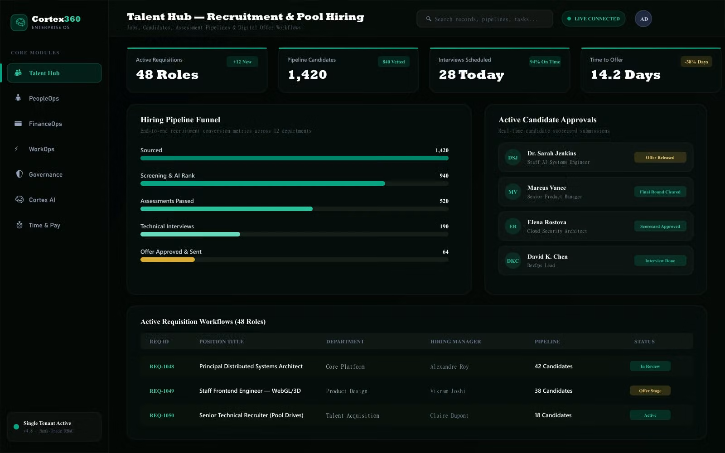
Task: Open the AD user avatar menu
Action: [x=643, y=19]
